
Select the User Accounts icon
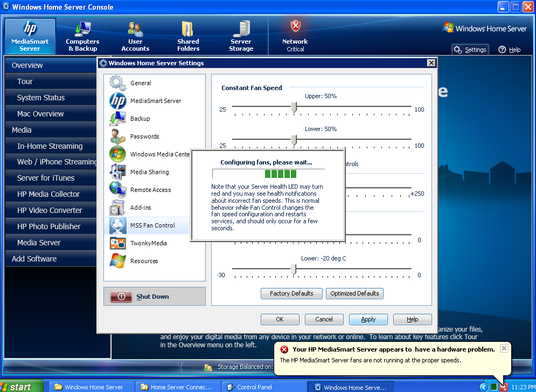pyautogui.click(x=135, y=29)
